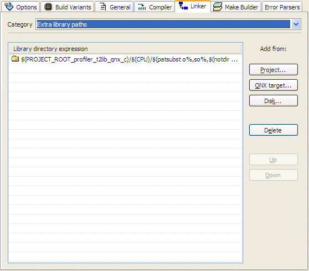Click the Compiler tab binary icon
The image size is (309, 271).
(142, 7)
